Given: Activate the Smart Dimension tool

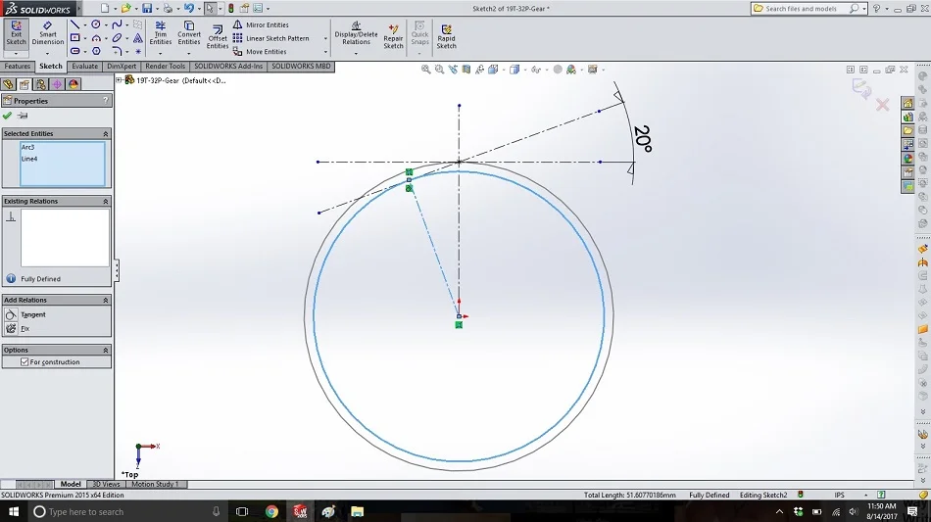Looking at the screenshot, I should click(47, 33).
